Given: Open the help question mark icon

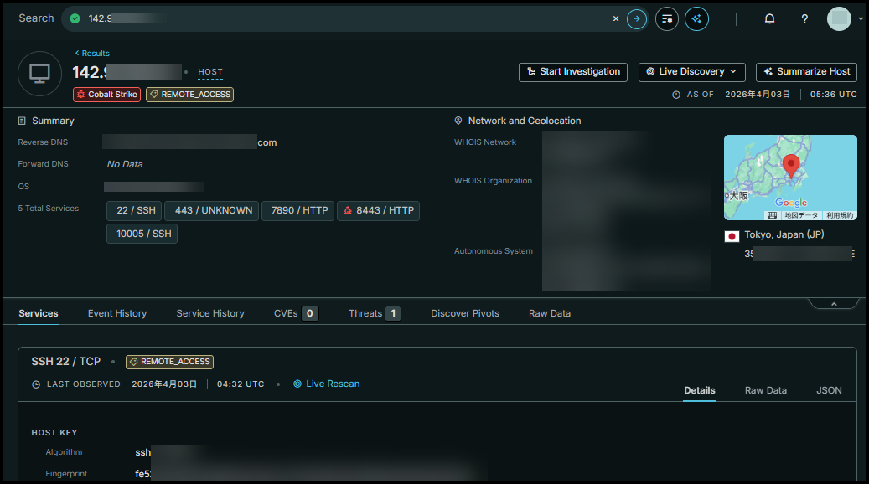Looking at the screenshot, I should pos(804,18).
